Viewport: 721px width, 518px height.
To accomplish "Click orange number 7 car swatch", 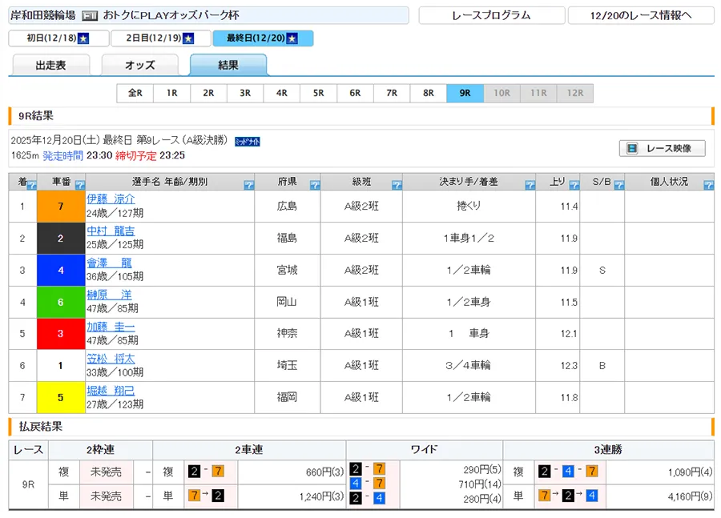I will click(61, 207).
